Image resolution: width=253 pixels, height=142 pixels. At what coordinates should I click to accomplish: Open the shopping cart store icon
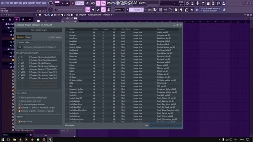coord(197,10)
